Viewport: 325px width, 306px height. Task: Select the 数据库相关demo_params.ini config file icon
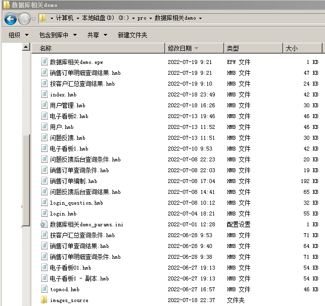[44, 224]
